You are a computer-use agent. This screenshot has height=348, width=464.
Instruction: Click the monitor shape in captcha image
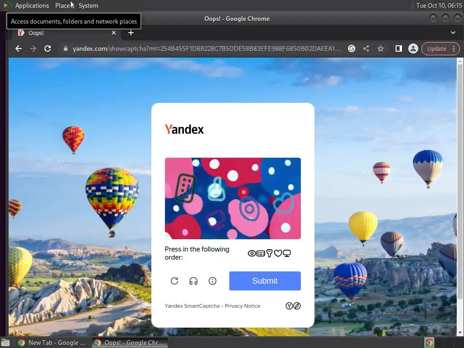[216, 219]
